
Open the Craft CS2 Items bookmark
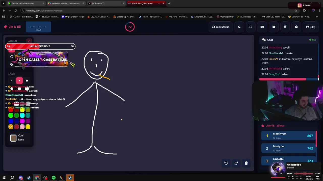click(x=273, y=17)
